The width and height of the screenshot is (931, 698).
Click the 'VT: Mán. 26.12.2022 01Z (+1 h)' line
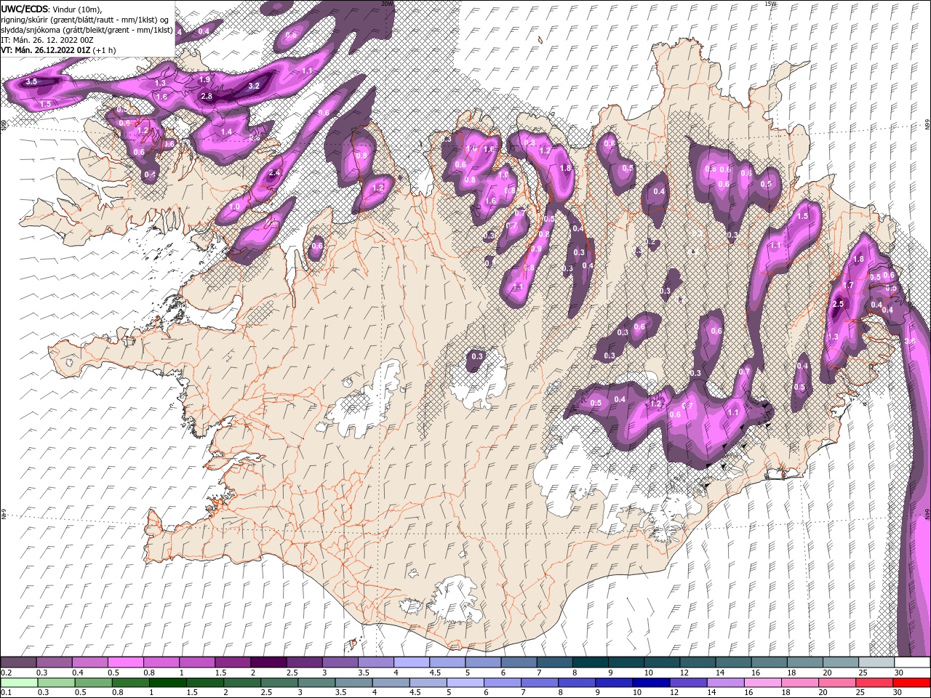pyautogui.click(x=59, y=50)
